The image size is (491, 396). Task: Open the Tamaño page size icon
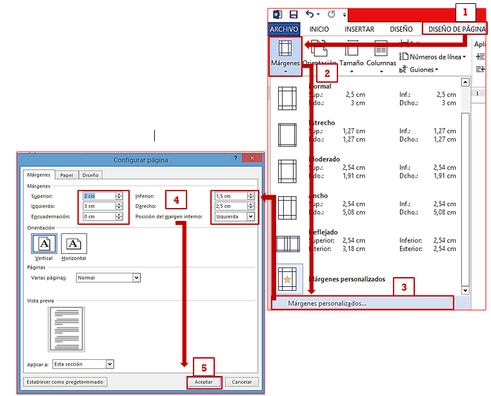352,55
